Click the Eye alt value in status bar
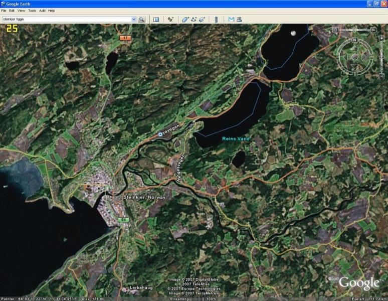The width and height of the screenshot is (388, 301). point(369,299)
